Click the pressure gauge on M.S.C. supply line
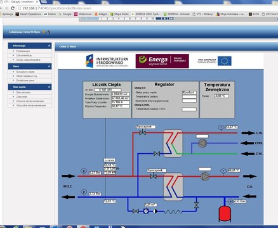278x228 pixels. pyautogui.click(x=84, y=171)
